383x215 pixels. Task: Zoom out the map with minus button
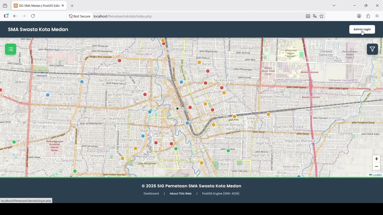coord(376,167)
